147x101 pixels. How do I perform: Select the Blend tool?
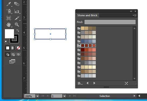pyautogui.click(x=17, y=4)
